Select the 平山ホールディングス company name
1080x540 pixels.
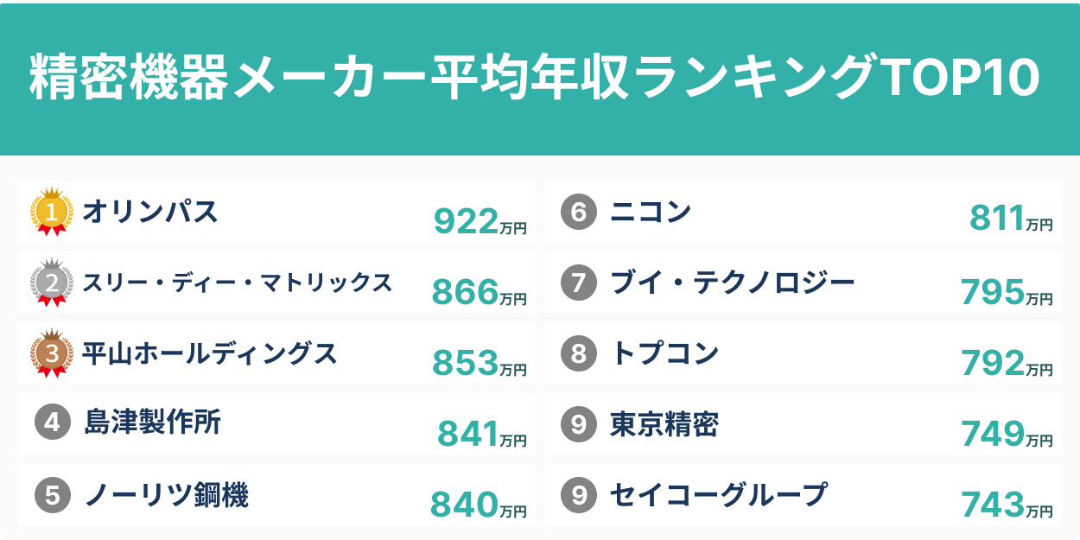coord(209,353)
